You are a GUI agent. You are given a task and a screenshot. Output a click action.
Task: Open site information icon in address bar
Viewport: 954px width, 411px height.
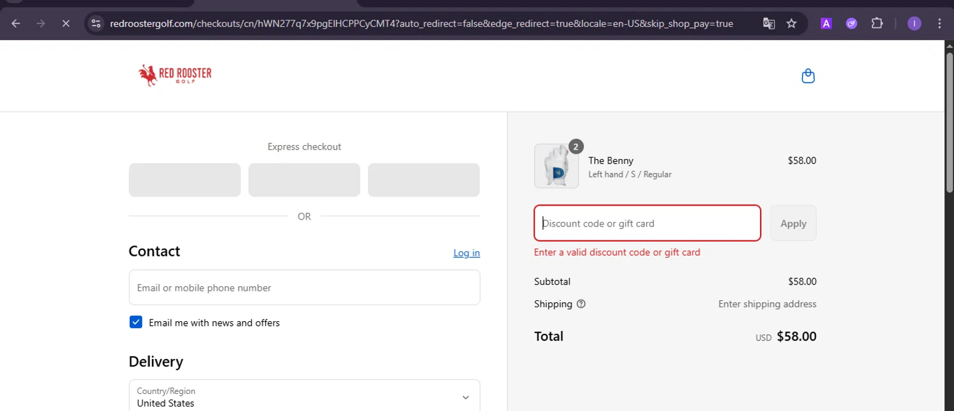[96, 24]
